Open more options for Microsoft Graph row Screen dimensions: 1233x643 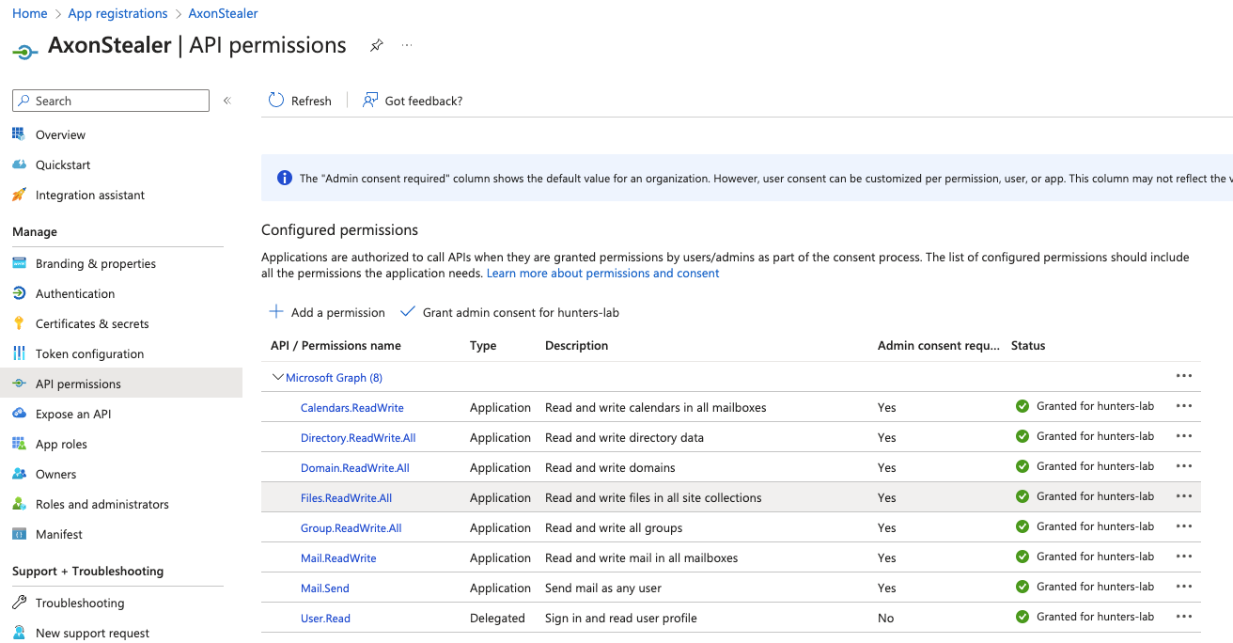click(1184, 376)
